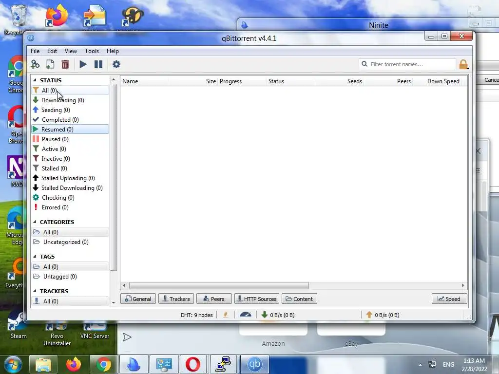The width and height of the screenshot is (499, 374).
Task: Select the Paused (0) filter
Action: [70, 139]
